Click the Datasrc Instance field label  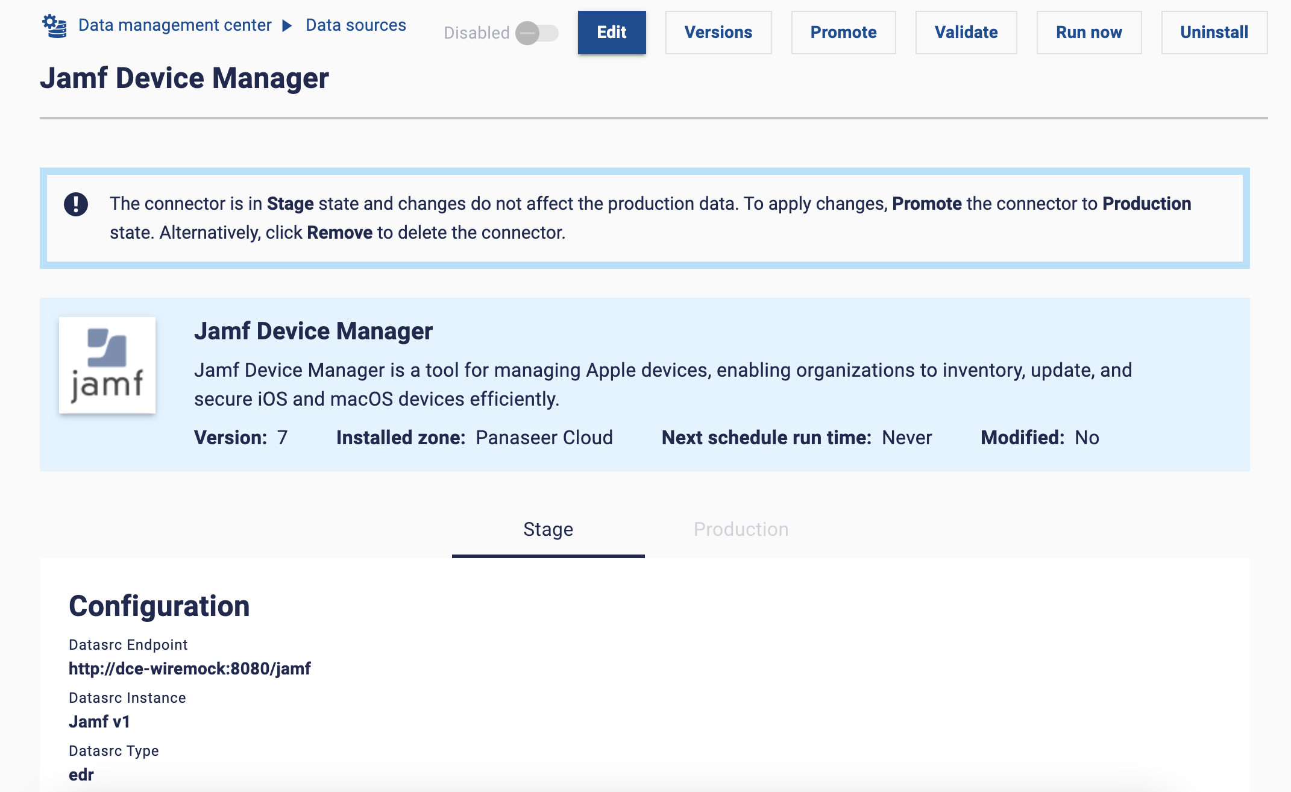coord(127,699)
